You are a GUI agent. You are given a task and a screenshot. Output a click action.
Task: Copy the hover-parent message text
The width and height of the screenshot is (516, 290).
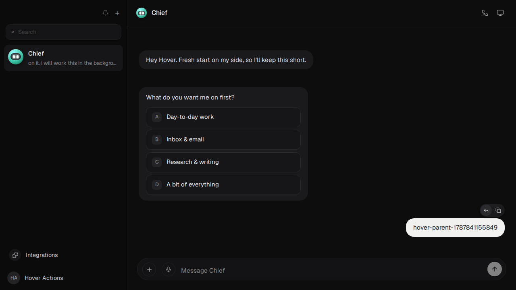click(498, 210)
